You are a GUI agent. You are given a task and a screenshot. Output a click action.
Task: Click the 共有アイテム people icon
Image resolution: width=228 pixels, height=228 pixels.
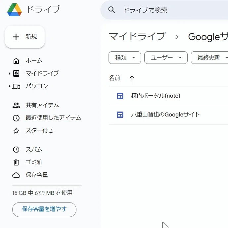click(16, 105)
